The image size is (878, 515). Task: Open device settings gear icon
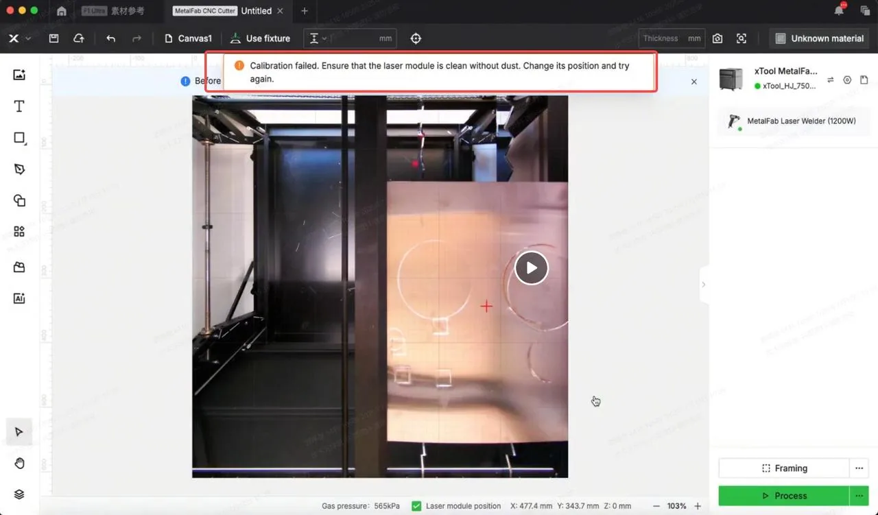(x=847, y=80)
